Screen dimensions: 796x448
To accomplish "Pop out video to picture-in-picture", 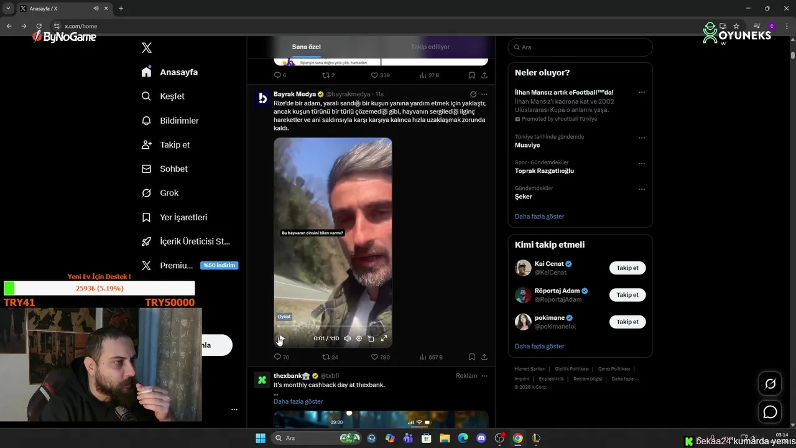I will click(x=371, y=338).
